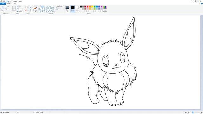
Task: Select the Curve shape
Action: [42, 7]
